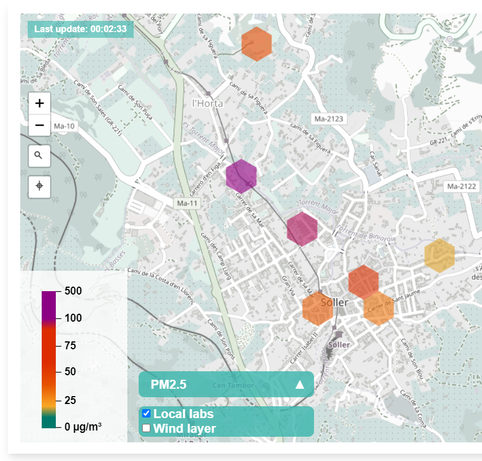Image resolution: width=482 pixels, height=461 pixels.
Task: Select the yellow hexagon at the east edge
Action: (x=440, y=256)
